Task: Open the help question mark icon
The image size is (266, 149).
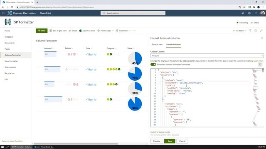Action: coord(256,13)
